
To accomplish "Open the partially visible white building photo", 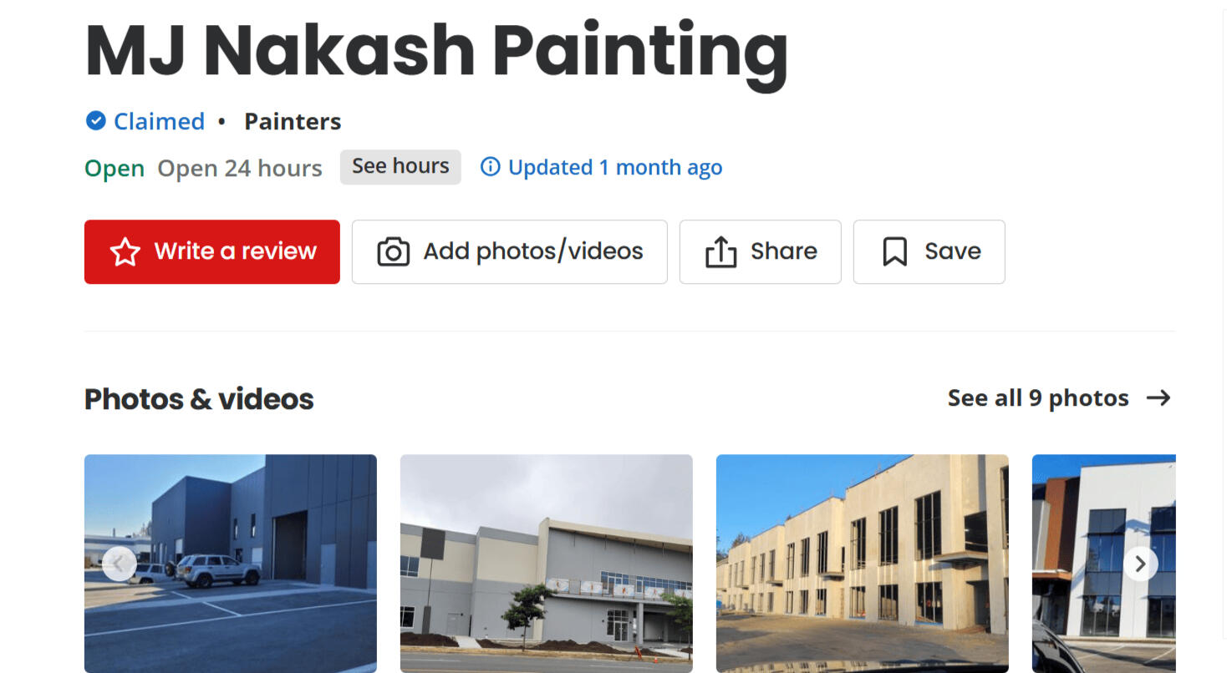I will coord(1104,564).
